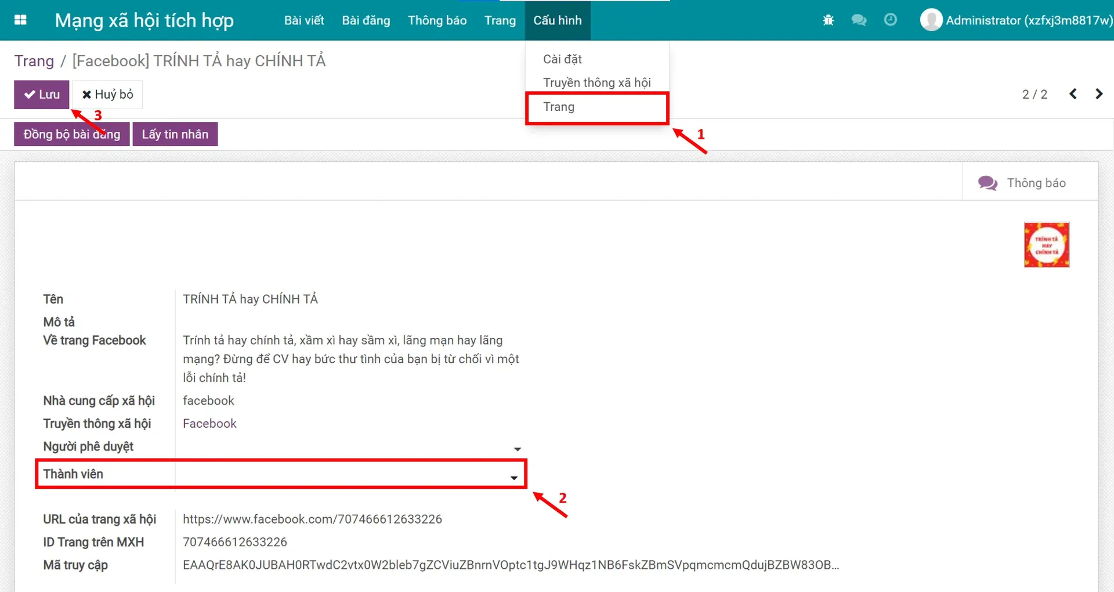Select Cài đặt from dropdown menu

(x=562, y=59)
